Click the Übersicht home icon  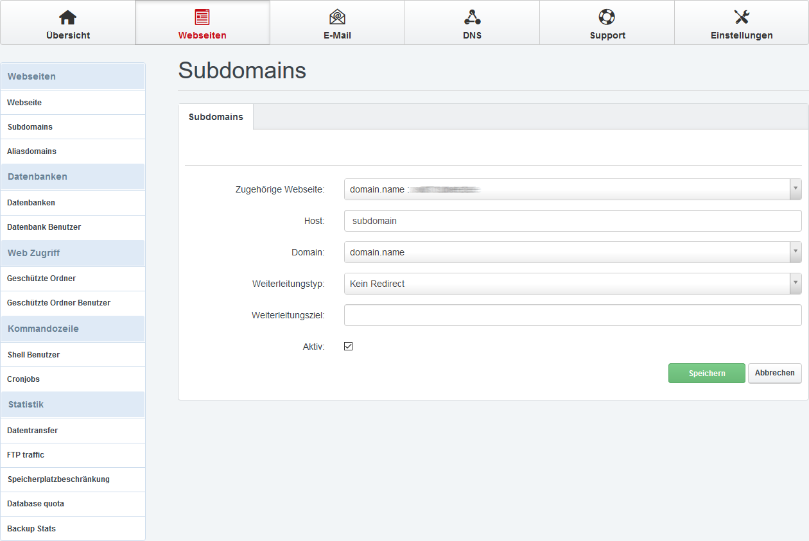point(67,17)
